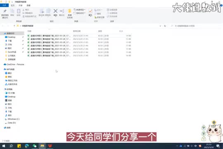Open WPS Office from the taskbar
This screenshot has width=223, height=149.
(x=50, y=146)
